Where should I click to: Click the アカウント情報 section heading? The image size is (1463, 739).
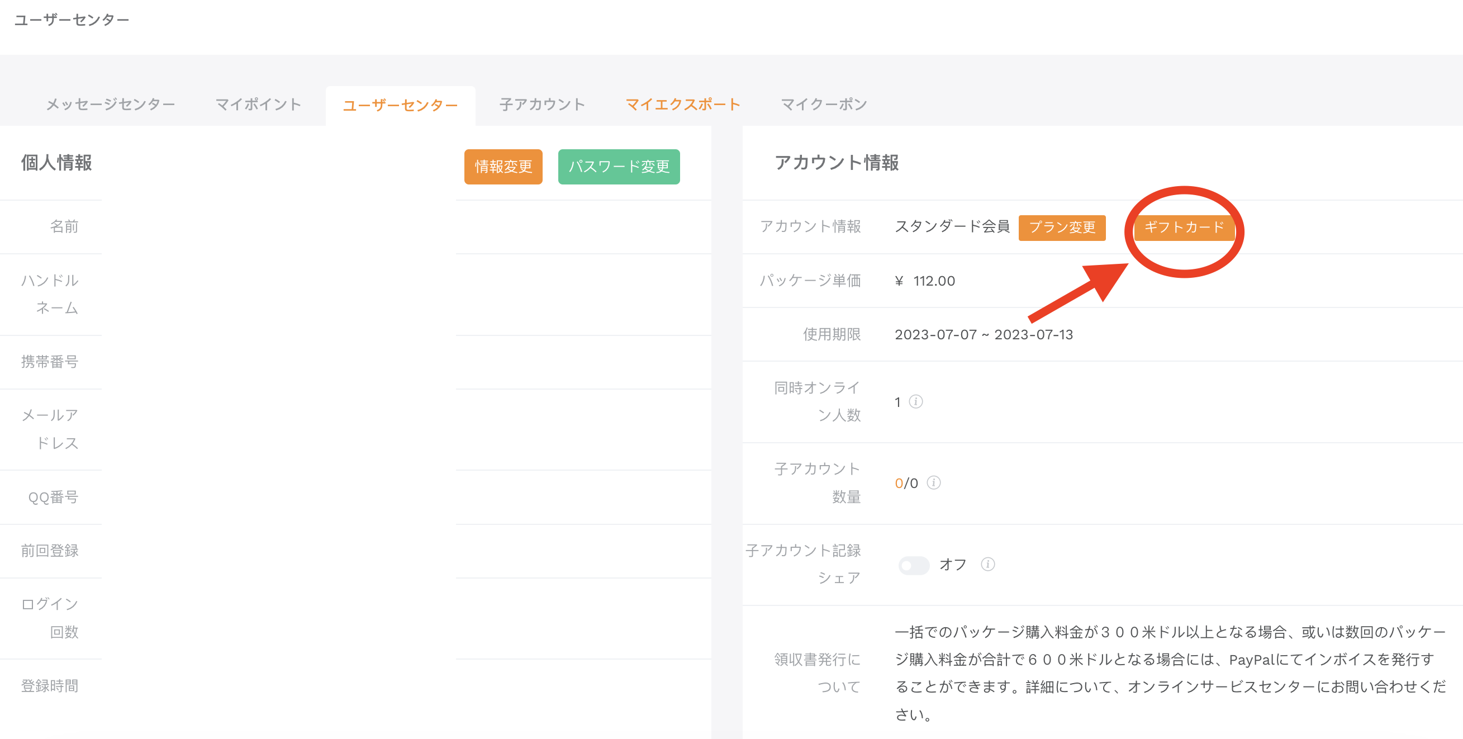(837, 163)
